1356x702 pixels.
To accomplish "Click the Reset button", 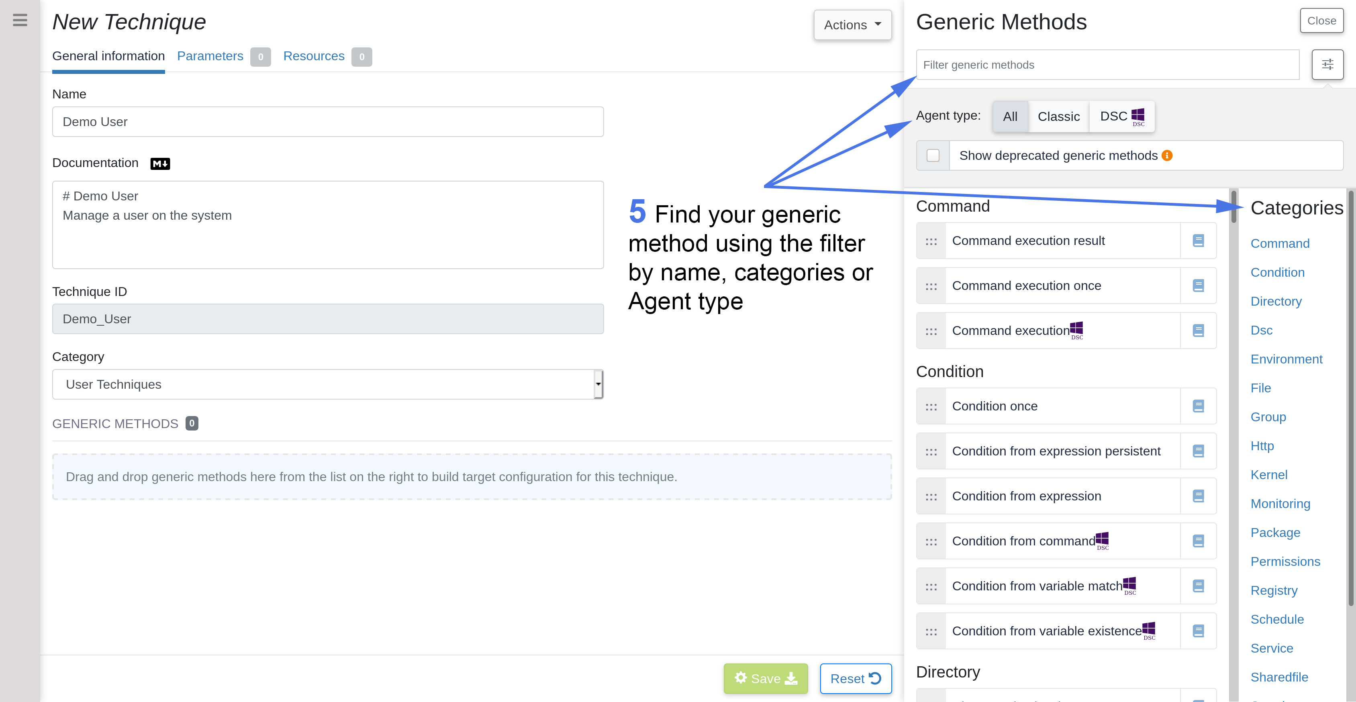I will coord(856,678).
